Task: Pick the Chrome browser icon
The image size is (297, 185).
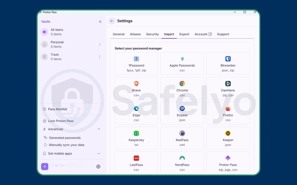Action: coord(182,84)
